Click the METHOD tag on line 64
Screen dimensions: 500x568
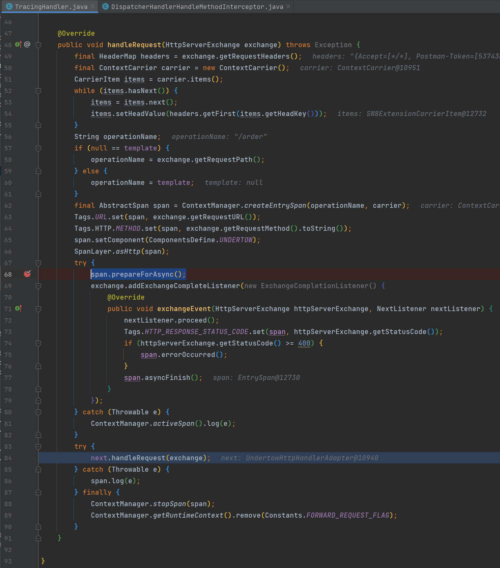click(128, 229)
